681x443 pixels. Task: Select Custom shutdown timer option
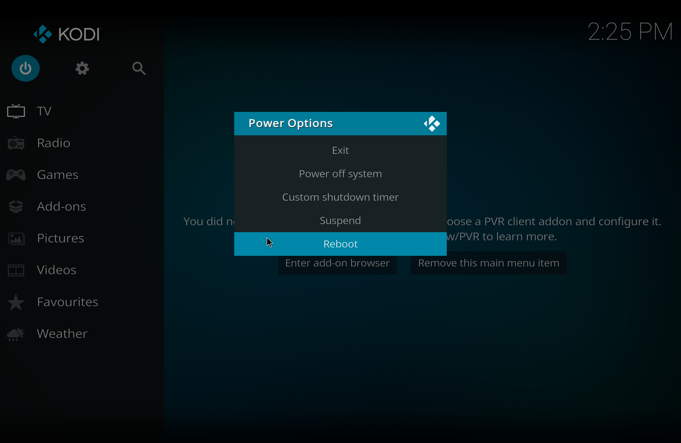tap(340, 197)
